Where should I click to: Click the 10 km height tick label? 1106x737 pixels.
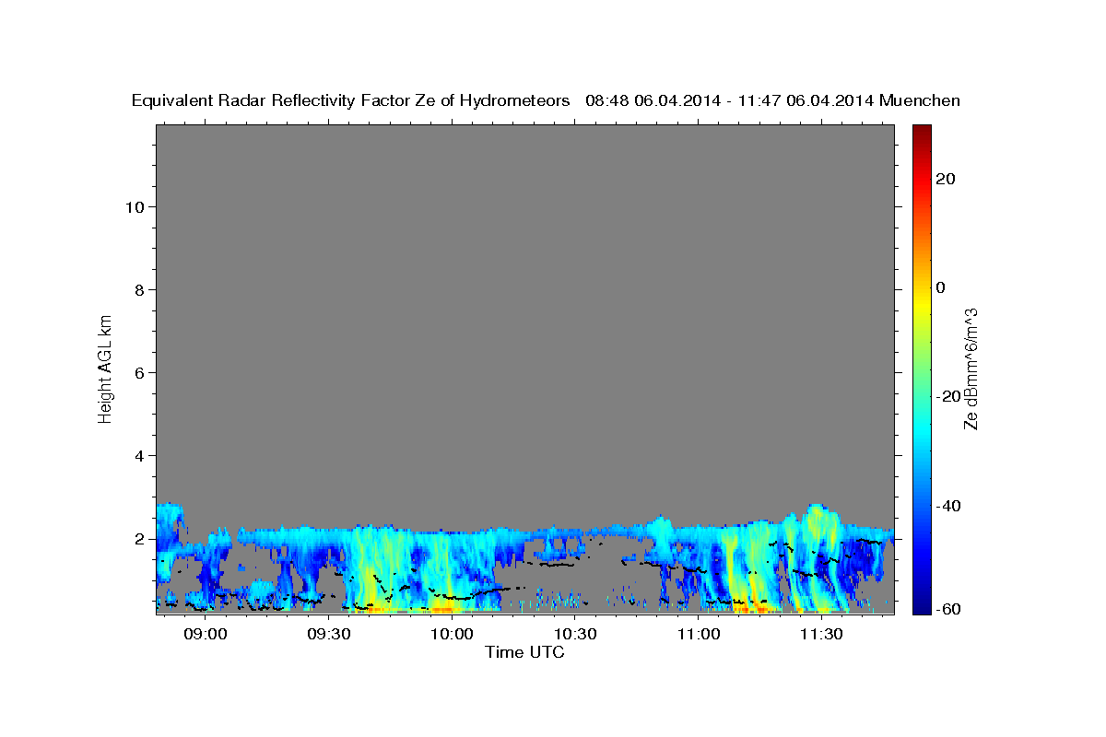click(x=135, y=207)
